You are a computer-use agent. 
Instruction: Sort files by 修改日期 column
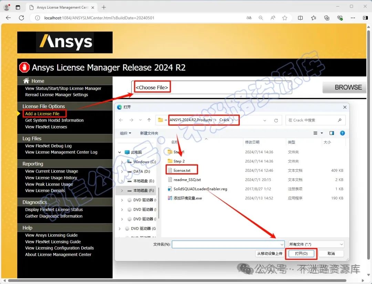[252, 142]
